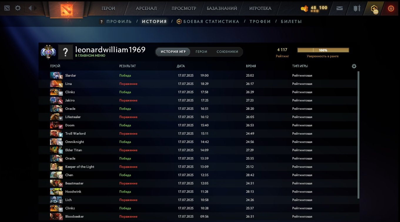This screenshot has height=222, width=400.
Task: Click the 09:56 time in Bloodseeker row
Action: 205,216
